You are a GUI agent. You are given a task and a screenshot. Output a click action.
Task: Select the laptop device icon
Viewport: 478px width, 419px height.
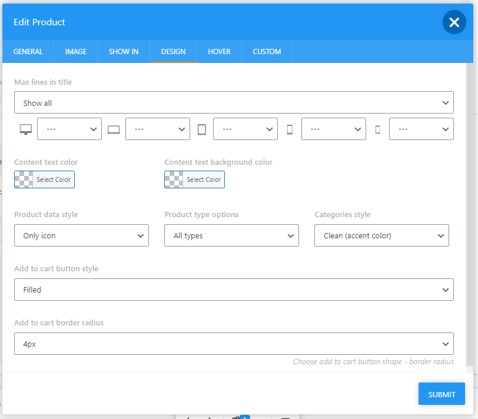(114, 129)
